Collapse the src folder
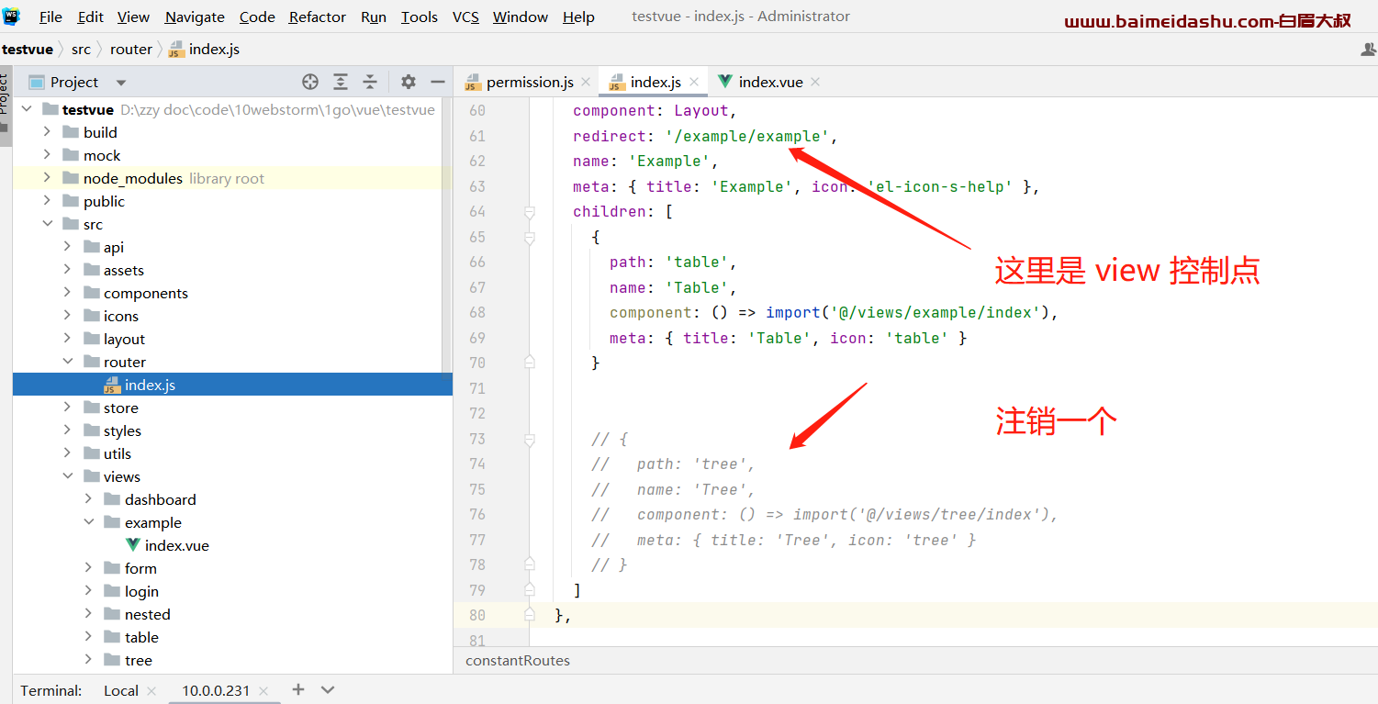 point(48,224)
